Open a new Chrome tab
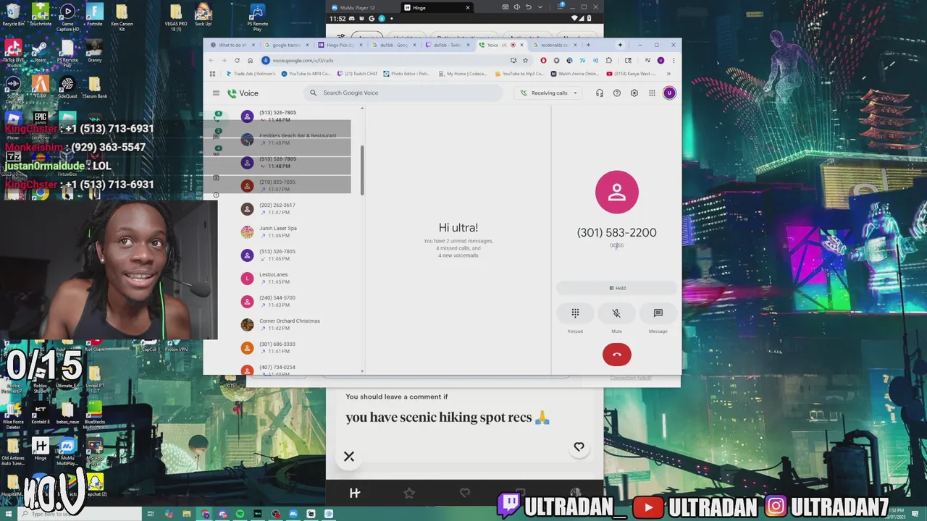 point(588,45)
